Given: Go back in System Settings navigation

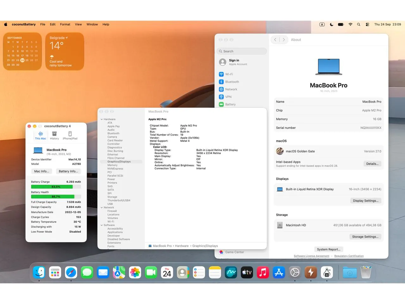Looking at the screenshot, I should pyautogui.click(x=275, y=40).
